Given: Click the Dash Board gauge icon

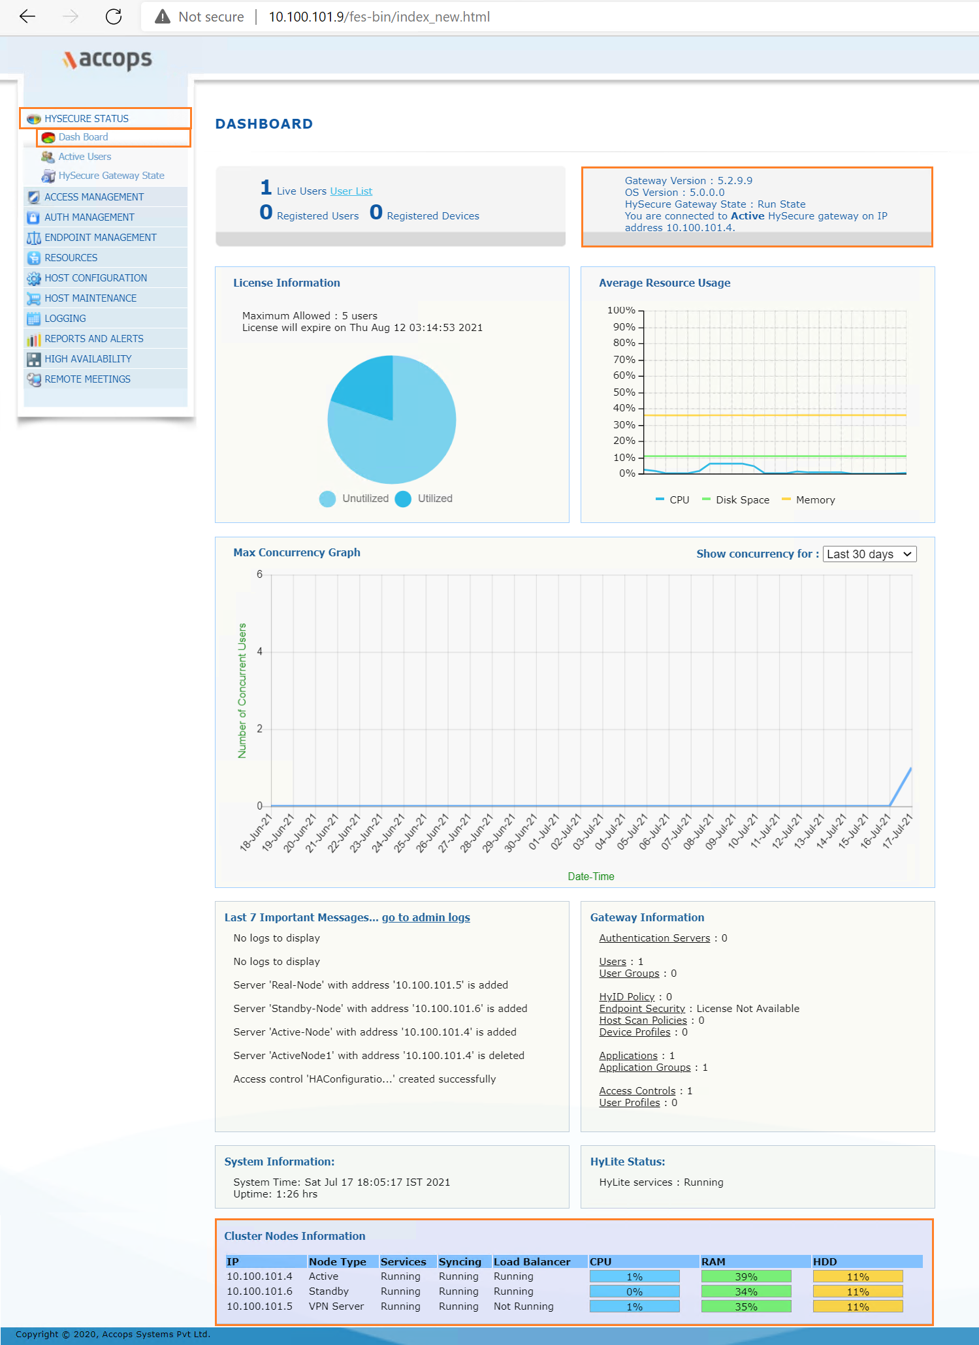Looking at the screenshot, I should tap(48, 138).
